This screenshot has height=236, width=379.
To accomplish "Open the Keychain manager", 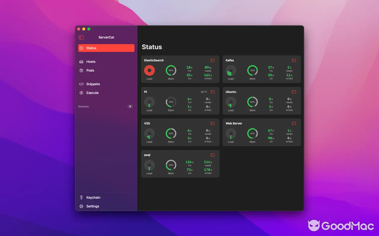I will (x=92, y=197).
